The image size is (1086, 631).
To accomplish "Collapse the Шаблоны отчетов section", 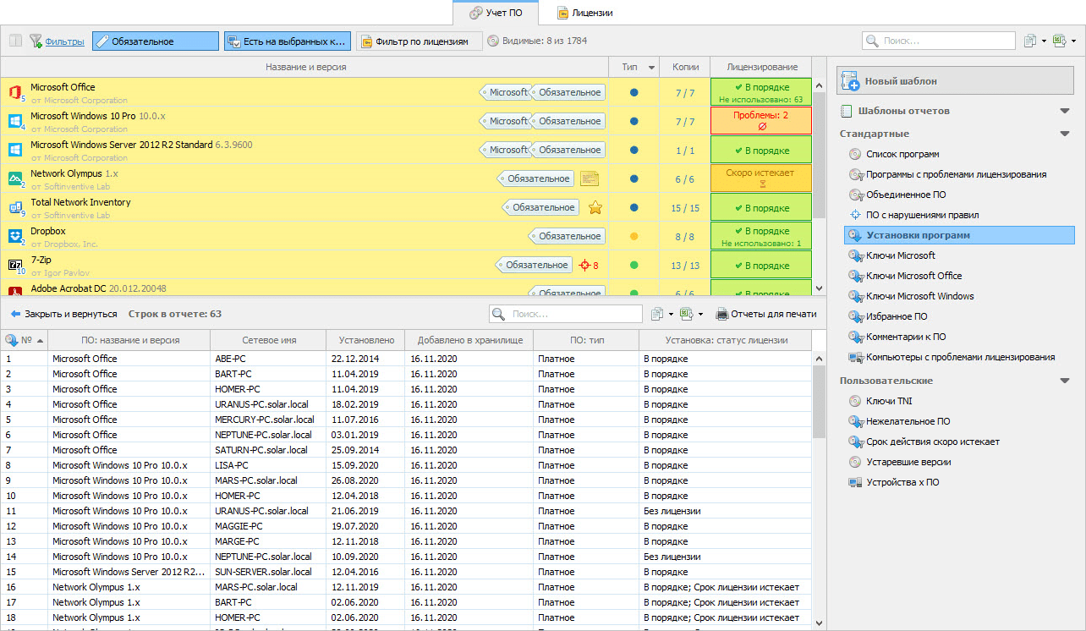I will (1065, 111).
